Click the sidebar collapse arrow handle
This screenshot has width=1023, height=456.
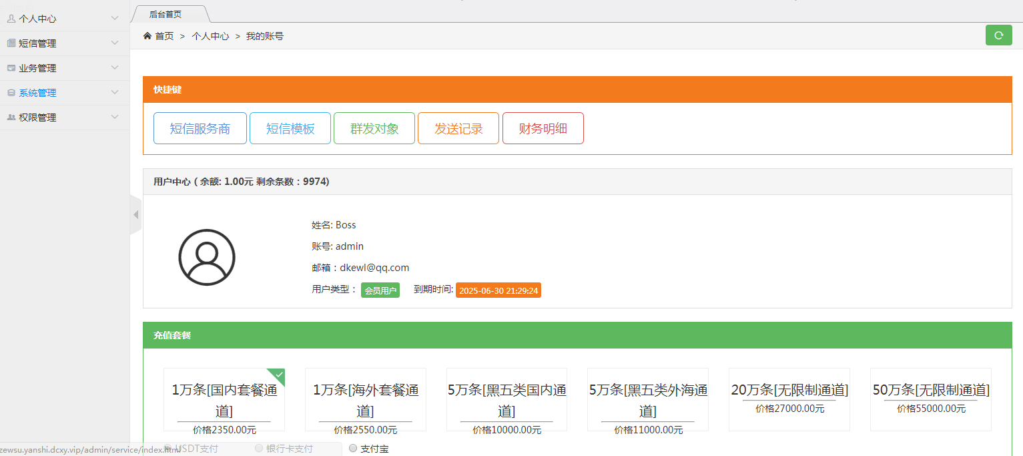135,215
